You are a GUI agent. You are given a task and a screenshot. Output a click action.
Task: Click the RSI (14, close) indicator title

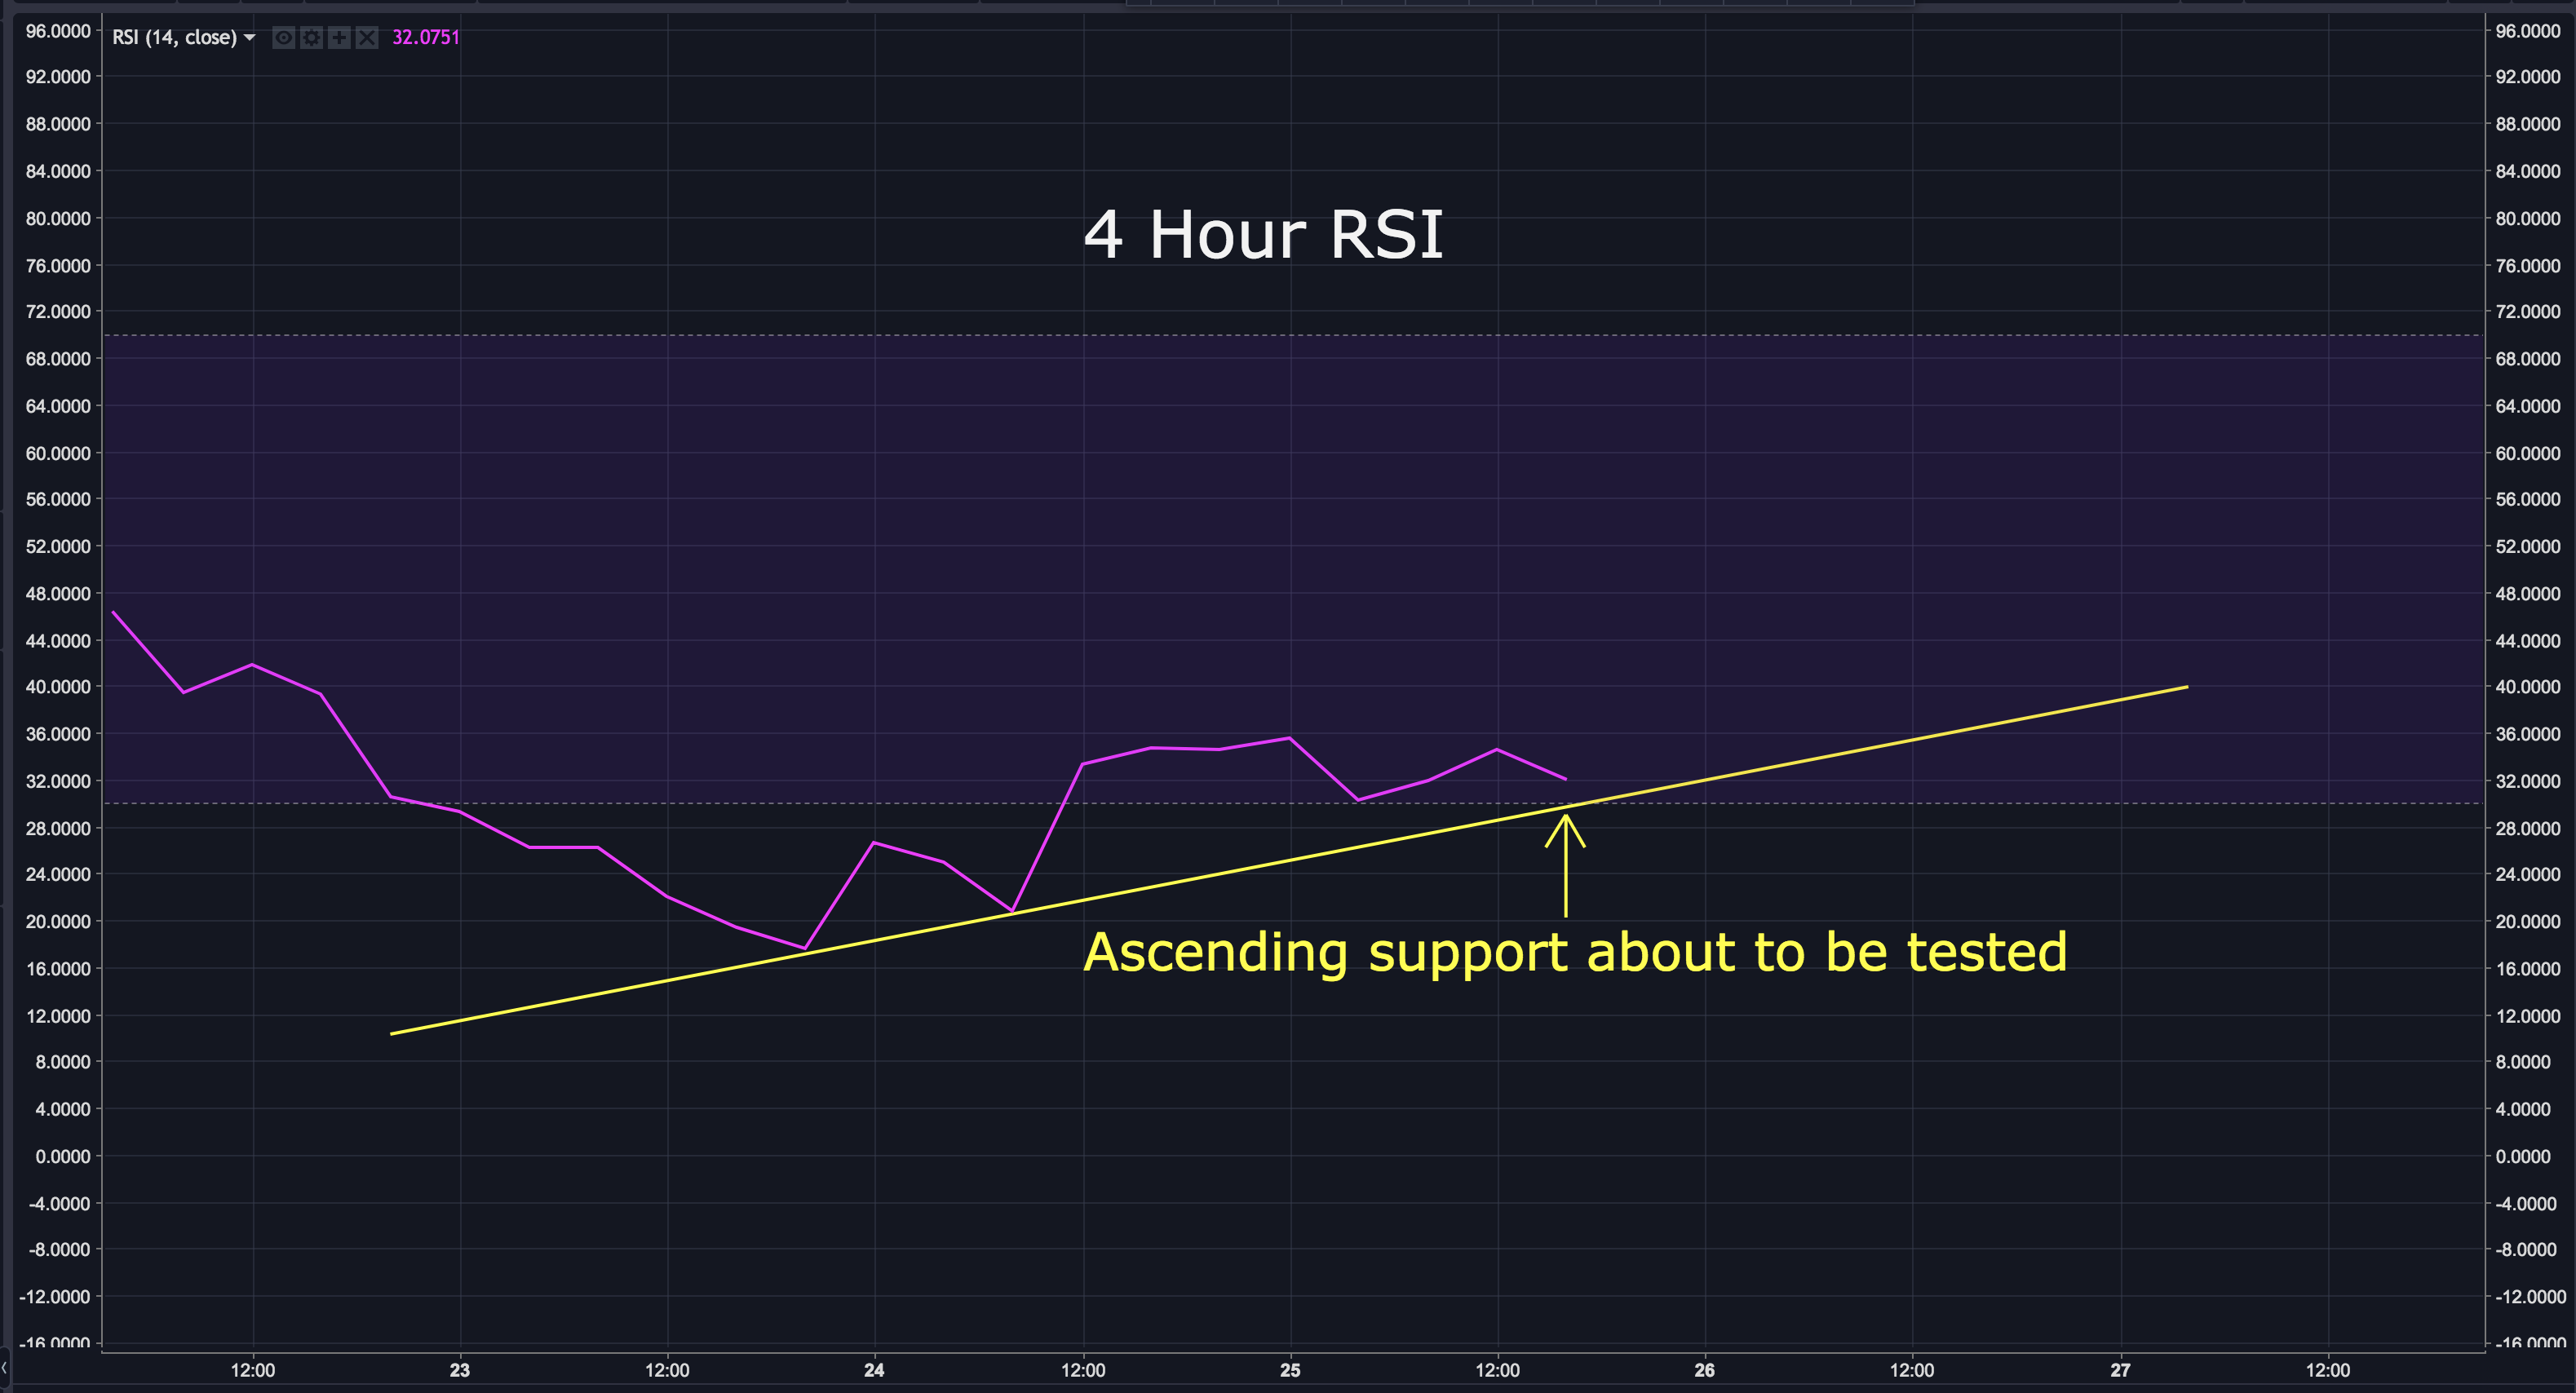[x=174, y=38]
